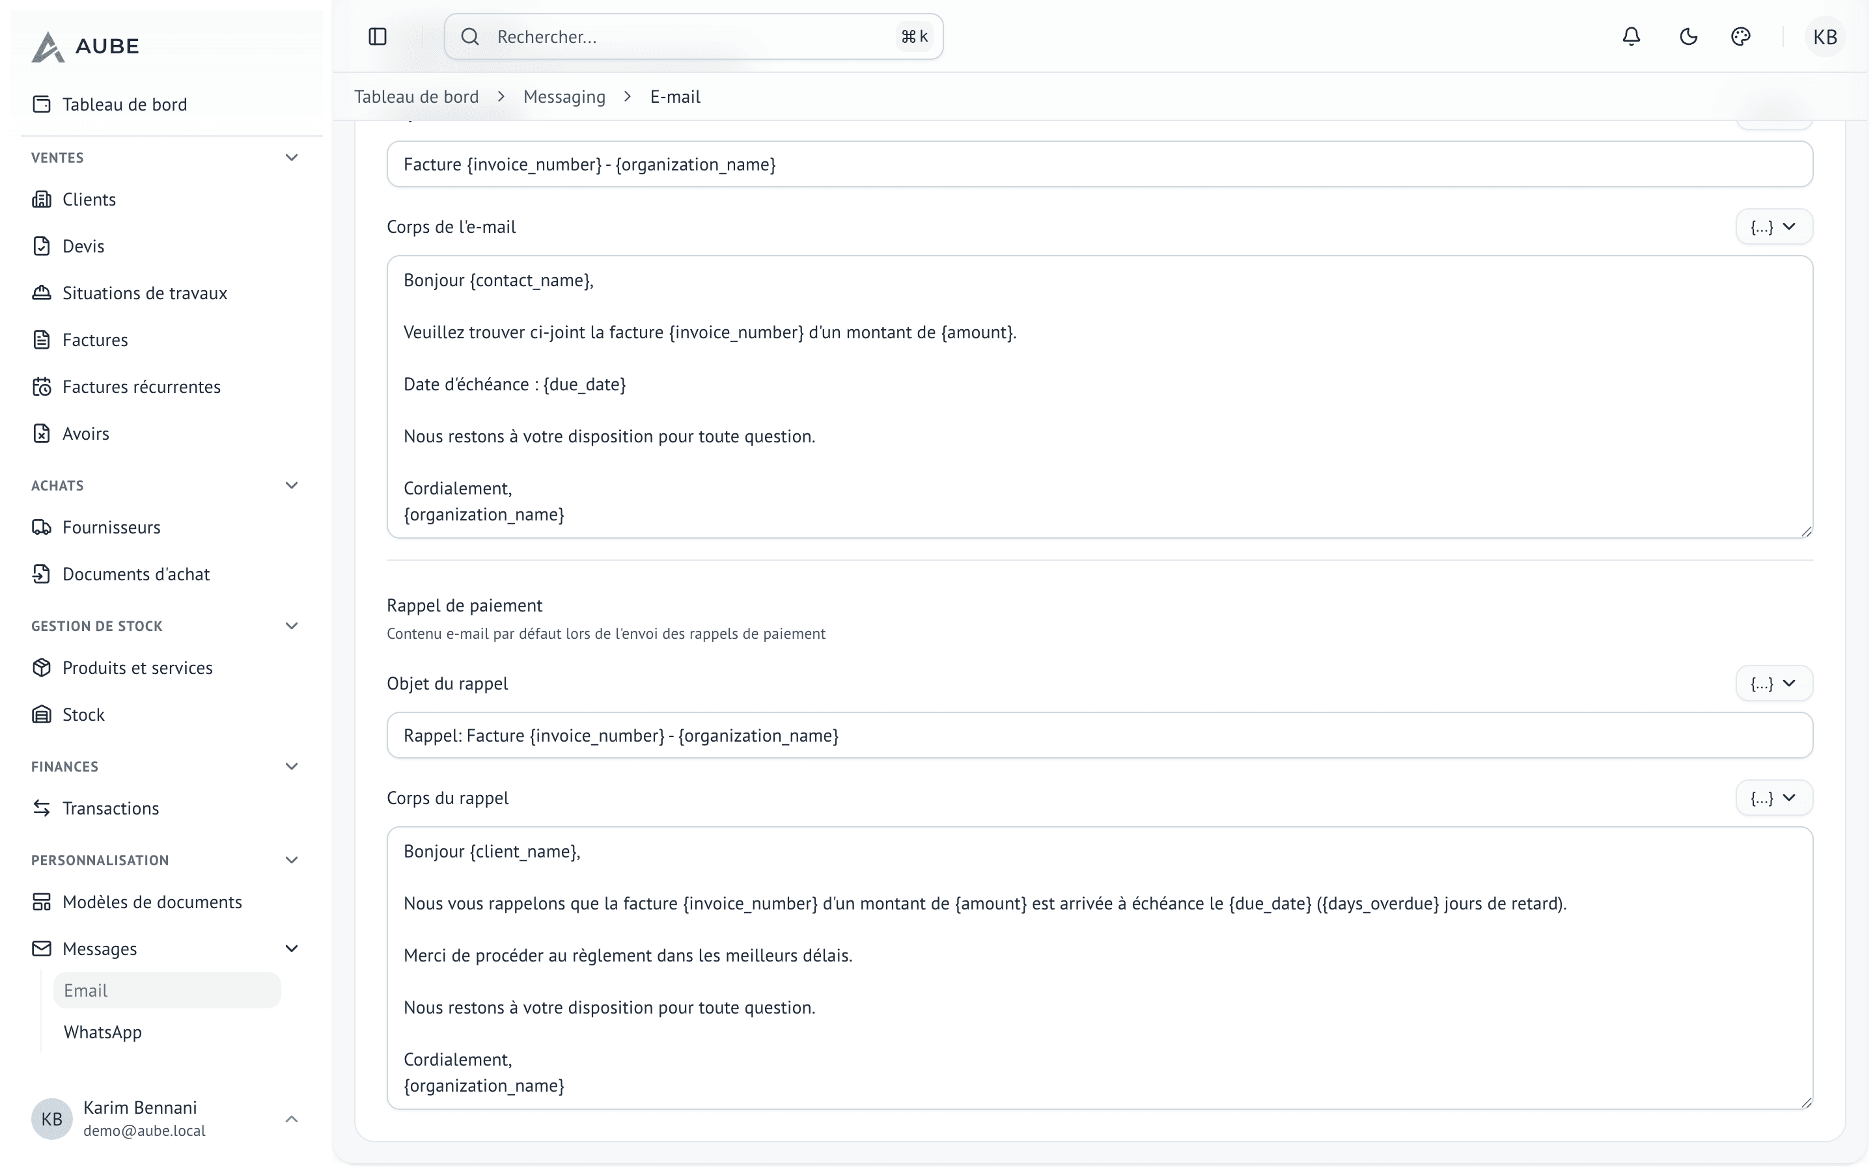Click the Documents d'achat icon
This screenshot has height=1171, width=1875.
tap(42, 574)
